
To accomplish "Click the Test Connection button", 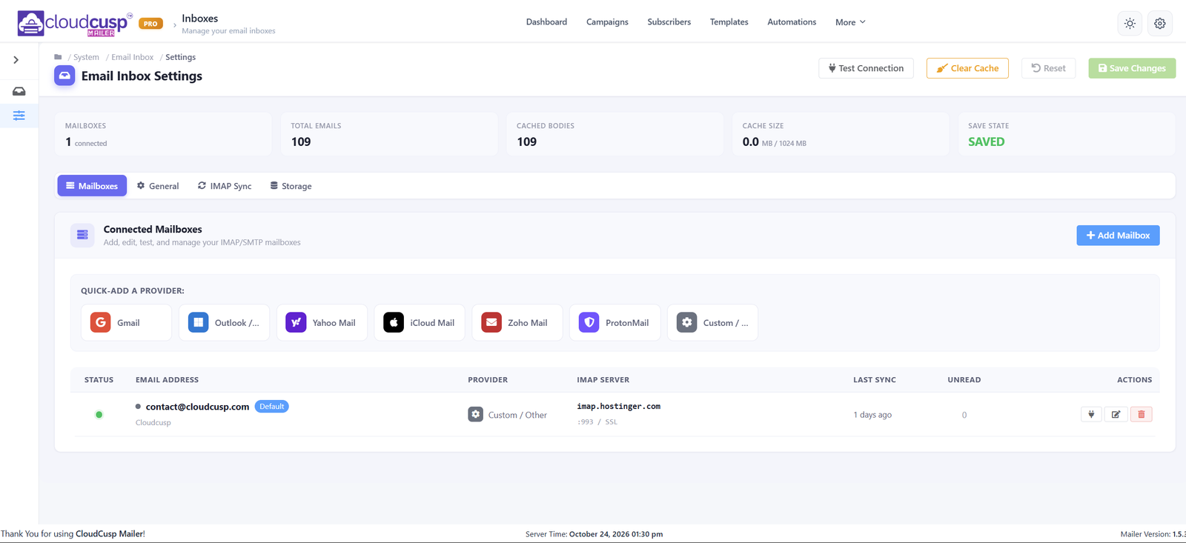I will (x=866, y=68).
